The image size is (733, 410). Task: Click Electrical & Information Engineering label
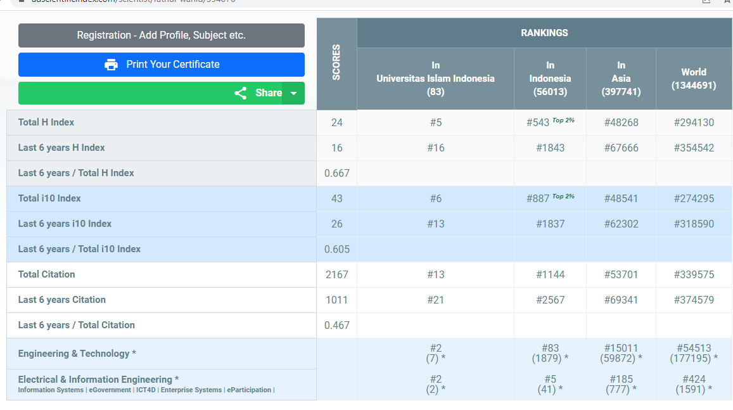pos(98,379)
